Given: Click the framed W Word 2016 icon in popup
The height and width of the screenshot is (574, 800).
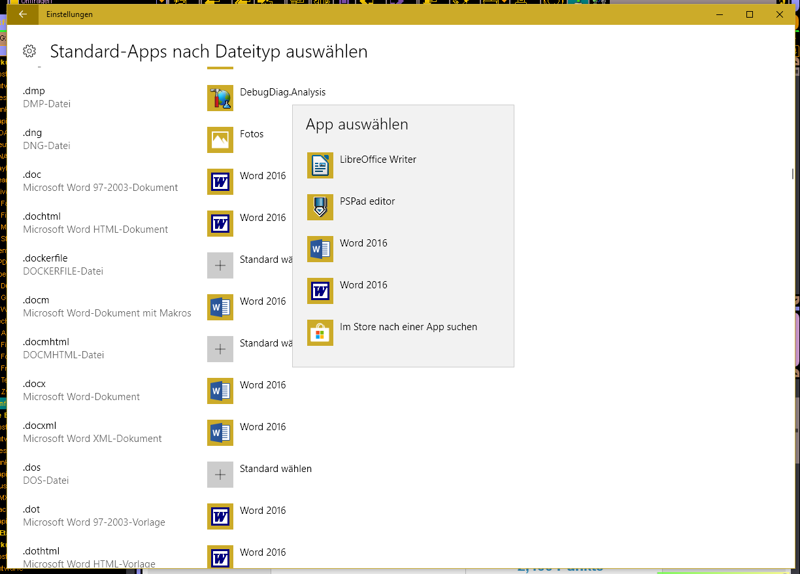Looking at the screenshot, I should click(320, 291).
